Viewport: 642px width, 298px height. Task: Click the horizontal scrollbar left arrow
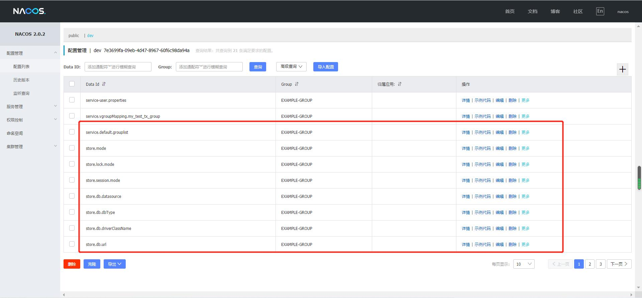64,295
